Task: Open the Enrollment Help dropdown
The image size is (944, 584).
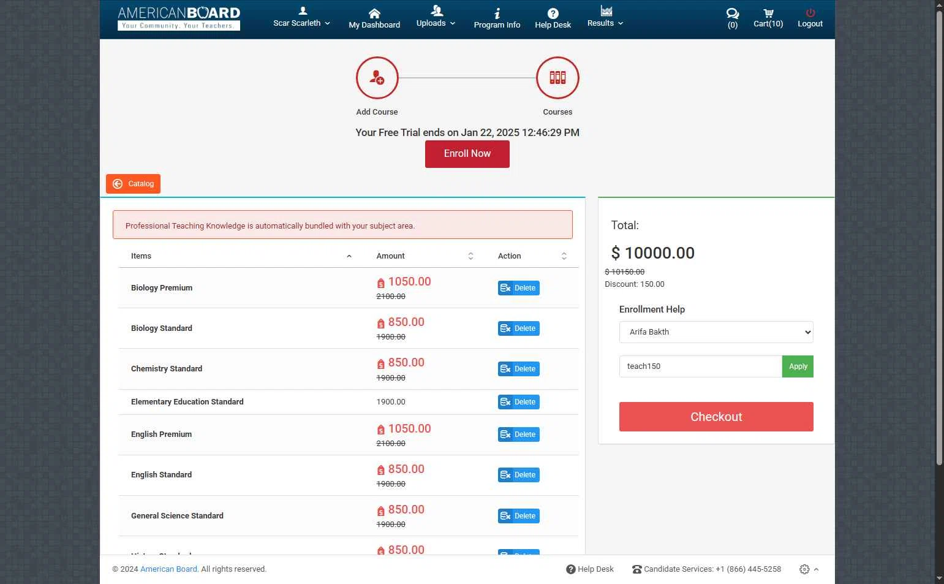Action: pos(716,332)
